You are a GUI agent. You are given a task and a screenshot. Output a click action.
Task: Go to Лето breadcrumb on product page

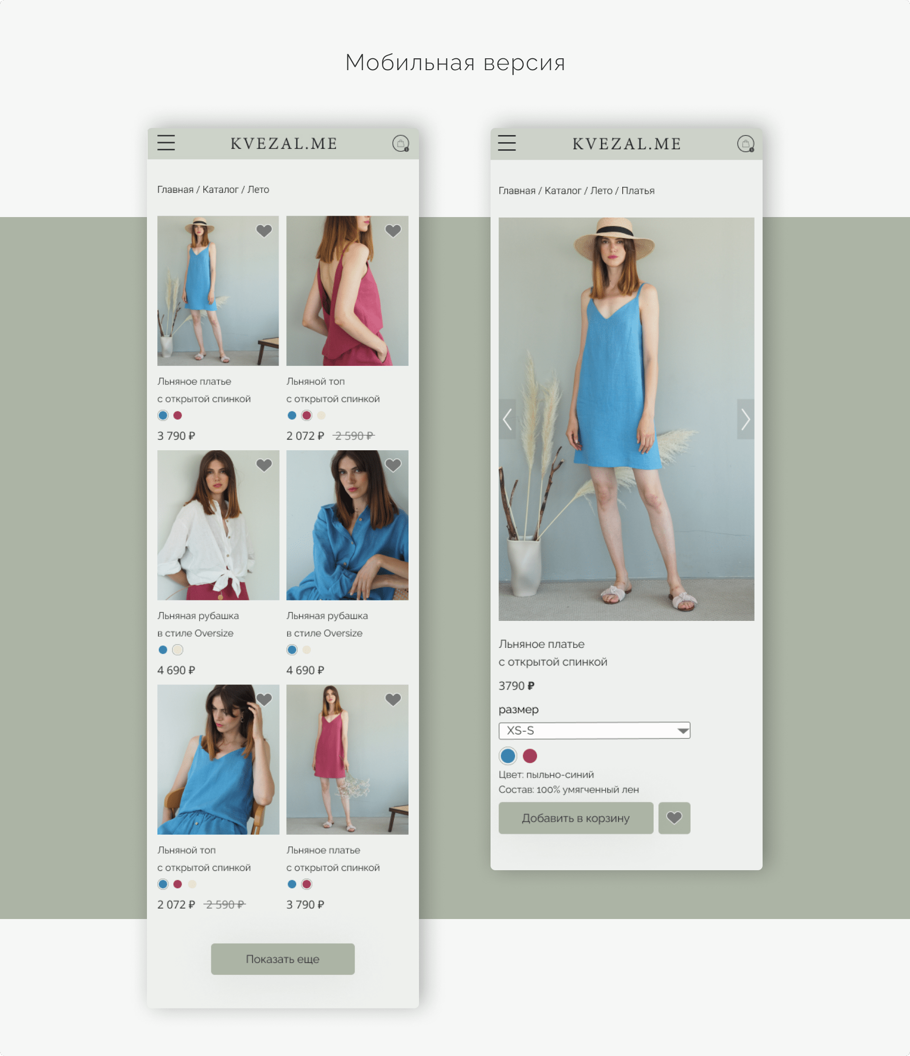pyautogui.click(x=601, y=191)
